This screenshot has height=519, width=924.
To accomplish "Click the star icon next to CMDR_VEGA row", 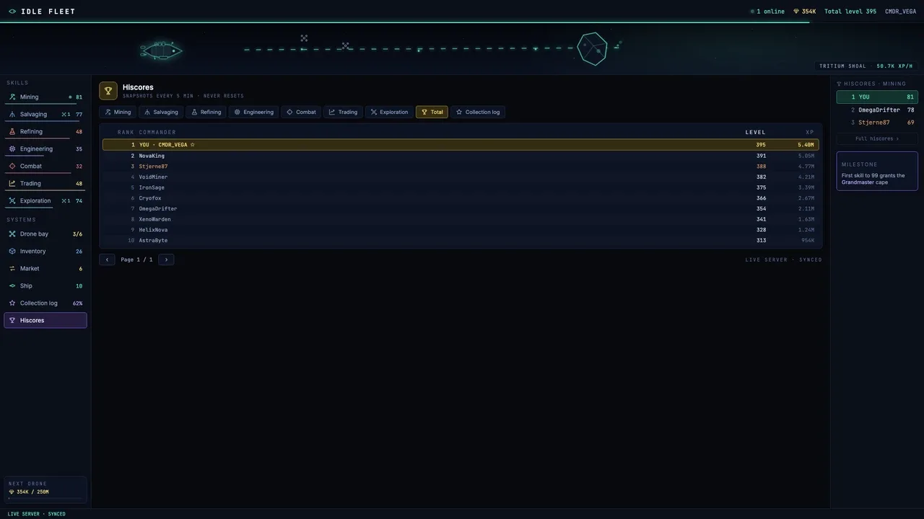I will (x=192, y=145).
